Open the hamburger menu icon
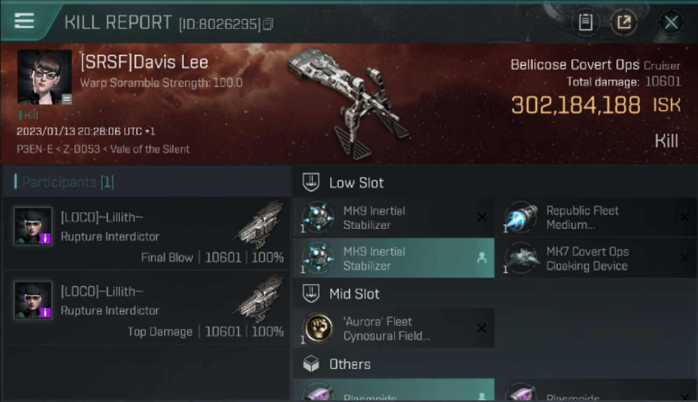The image size is (698, 402). [x=24, y=20]
